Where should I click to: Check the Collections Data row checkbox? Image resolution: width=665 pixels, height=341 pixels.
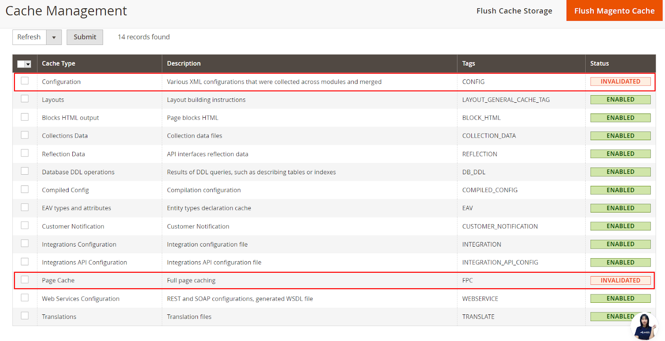(25, 135)
